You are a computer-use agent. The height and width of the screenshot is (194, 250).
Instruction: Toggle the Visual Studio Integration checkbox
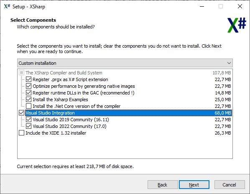click(x=21, y=113)
